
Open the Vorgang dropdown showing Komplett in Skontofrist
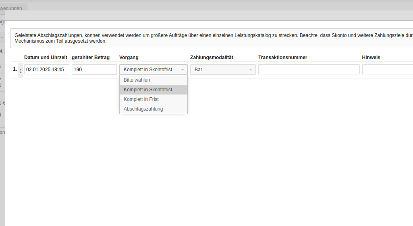click(x=153, y=70)
